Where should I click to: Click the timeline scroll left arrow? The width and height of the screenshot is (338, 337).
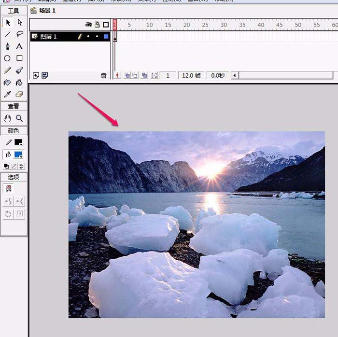[x=235, y=75]
